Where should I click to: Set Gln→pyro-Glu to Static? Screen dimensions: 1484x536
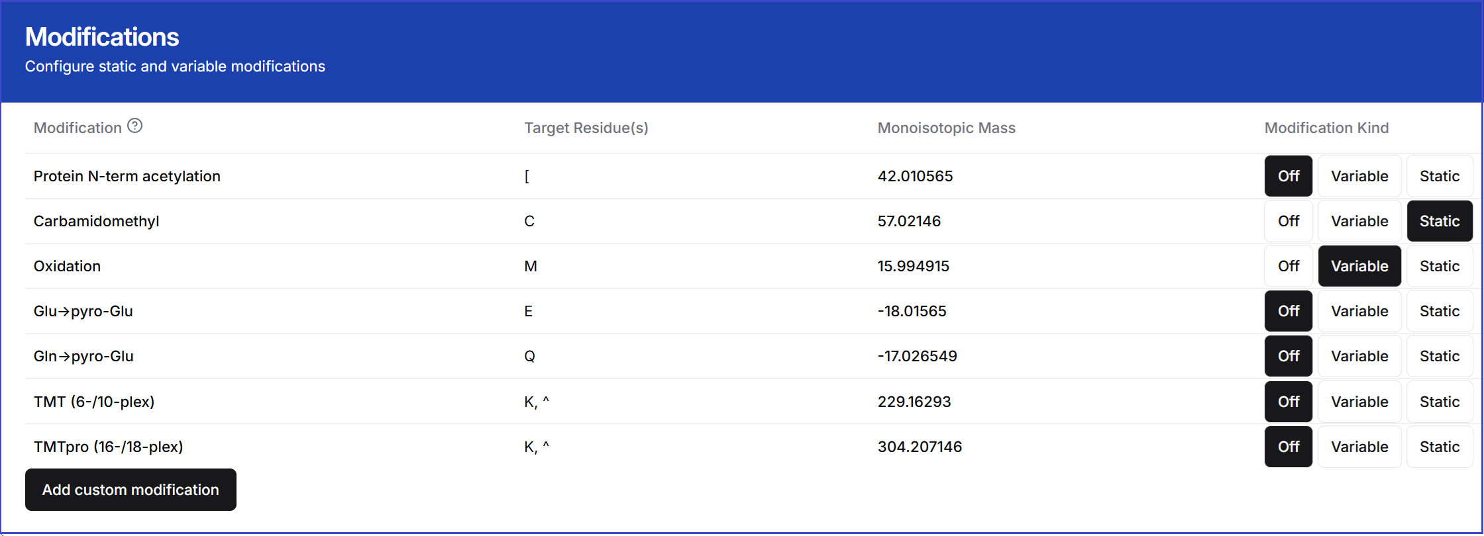click(1439, 356)
